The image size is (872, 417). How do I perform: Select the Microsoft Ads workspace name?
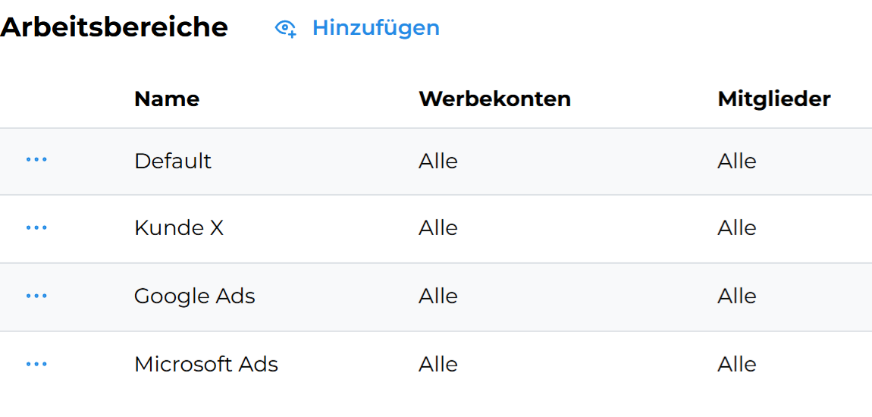tap(206, 364)
